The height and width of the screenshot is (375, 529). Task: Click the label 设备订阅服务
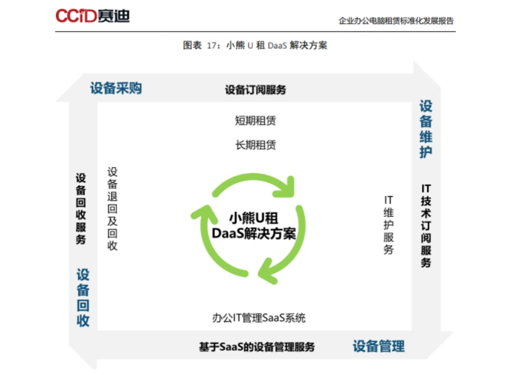pyautogui.click(x=255, y=90)
